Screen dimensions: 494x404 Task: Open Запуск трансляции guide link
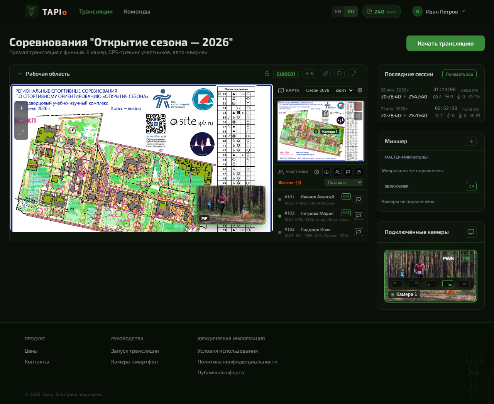pos(135,351)
